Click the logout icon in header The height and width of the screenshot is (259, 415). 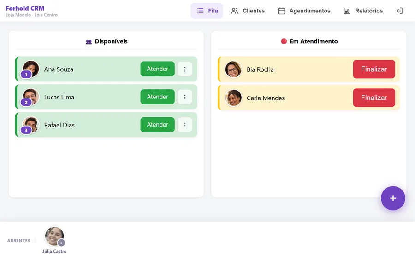pos(399,11)
